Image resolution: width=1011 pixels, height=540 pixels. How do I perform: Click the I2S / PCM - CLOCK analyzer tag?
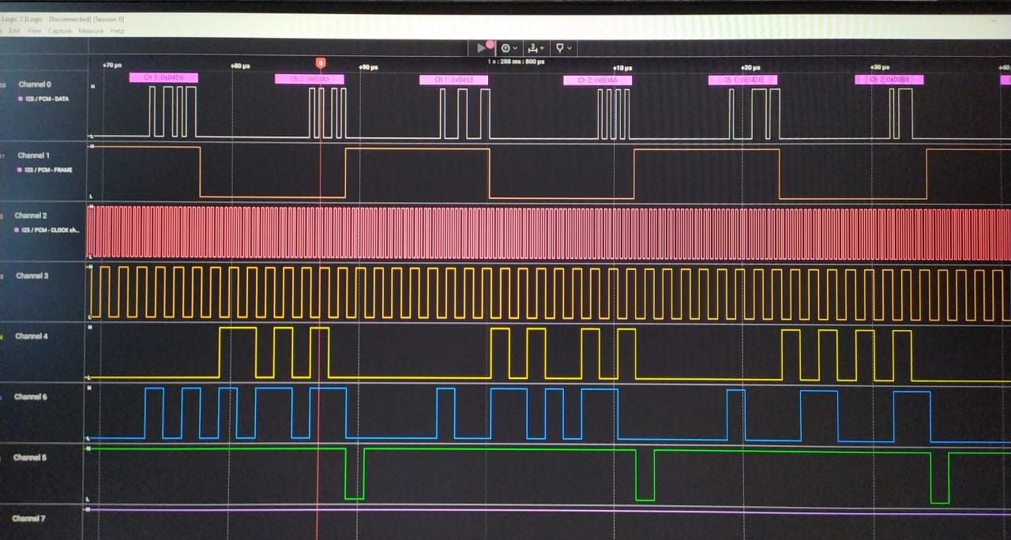click(51, 230)
